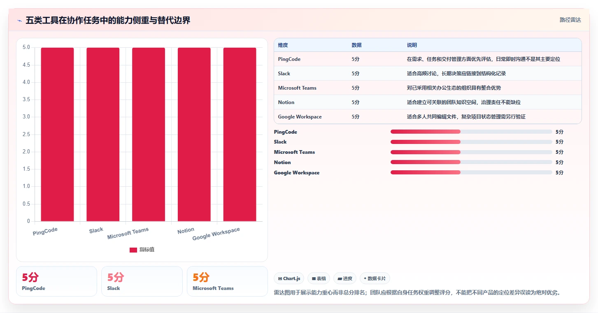Click the 路径雷达 label in the header

coord(570,20)
